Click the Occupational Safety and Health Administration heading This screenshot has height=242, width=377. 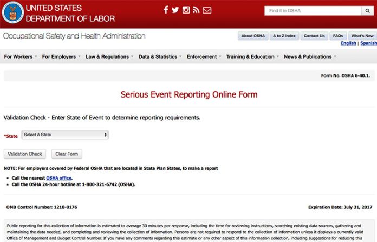click(74, 36)
